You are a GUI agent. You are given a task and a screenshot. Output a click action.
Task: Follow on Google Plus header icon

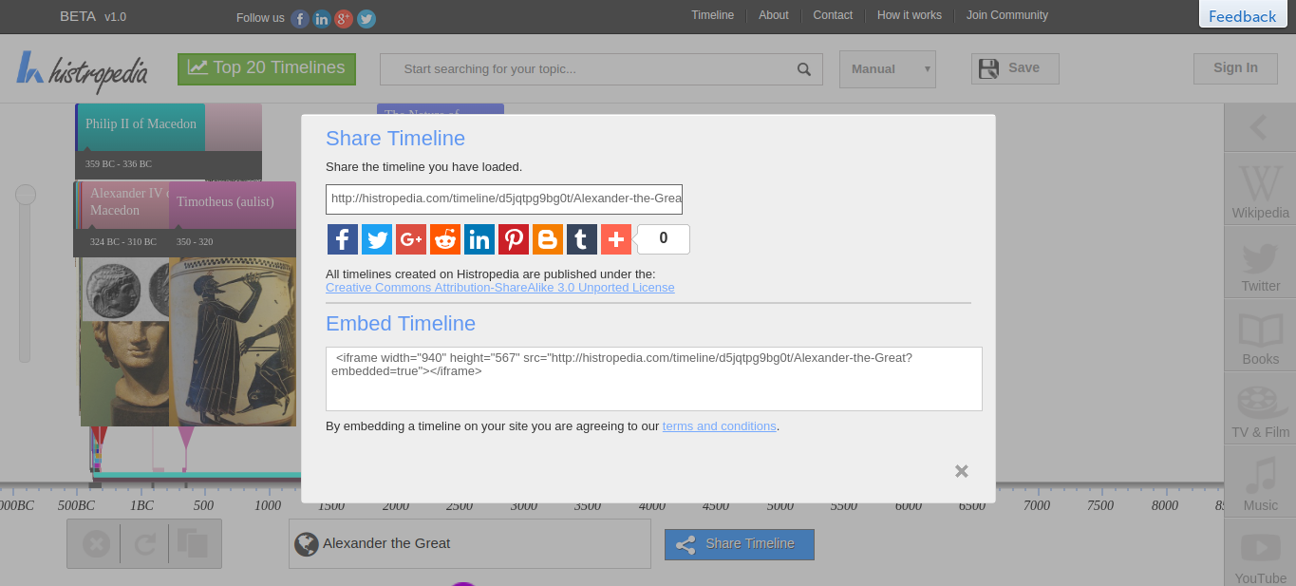point(344,18)
